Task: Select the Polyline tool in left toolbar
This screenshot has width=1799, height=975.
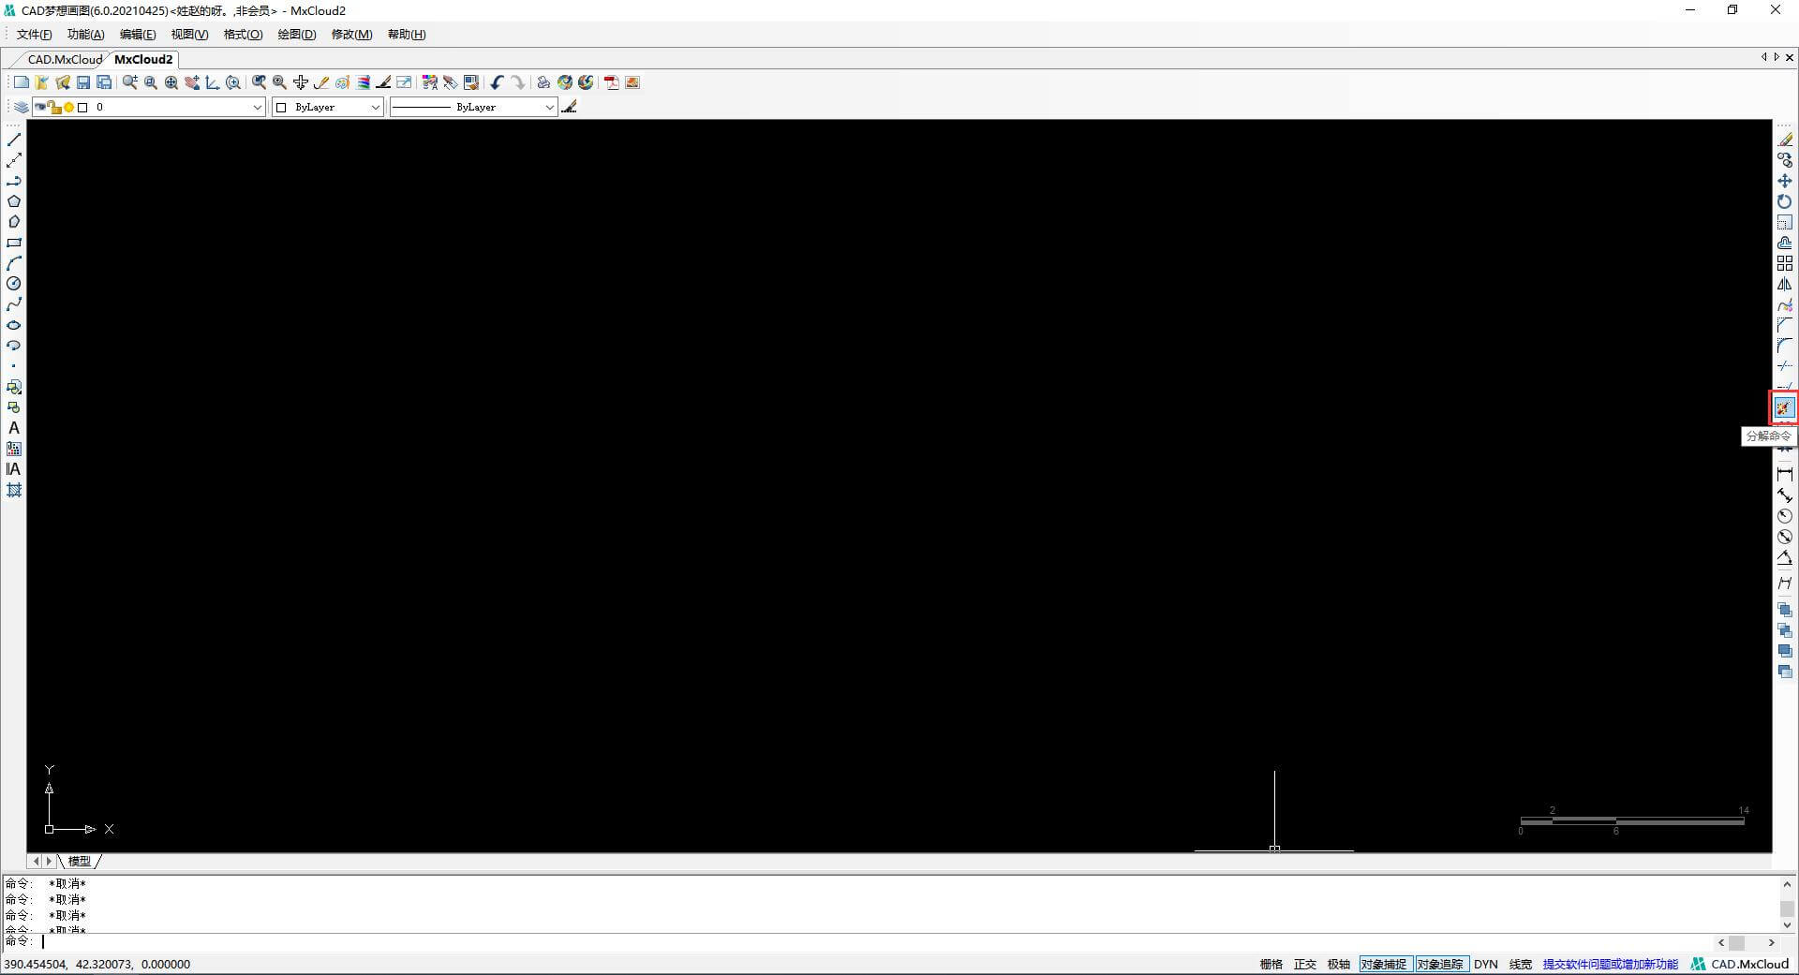Action: [x=14, y=181]
